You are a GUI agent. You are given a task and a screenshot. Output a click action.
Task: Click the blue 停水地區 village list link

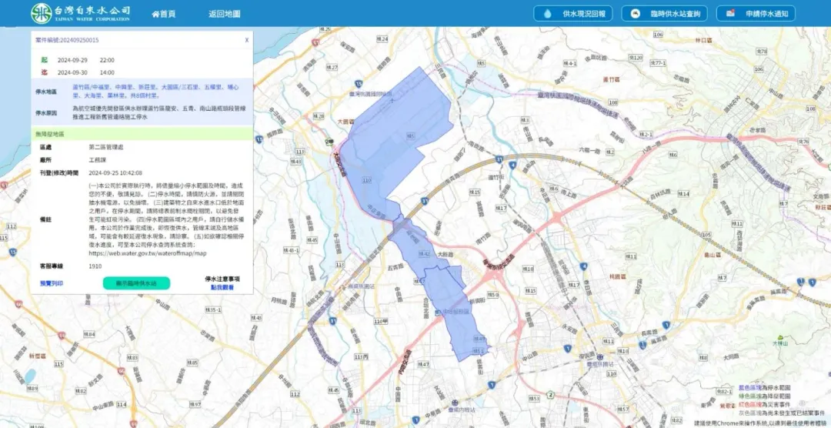pos(155,92)
